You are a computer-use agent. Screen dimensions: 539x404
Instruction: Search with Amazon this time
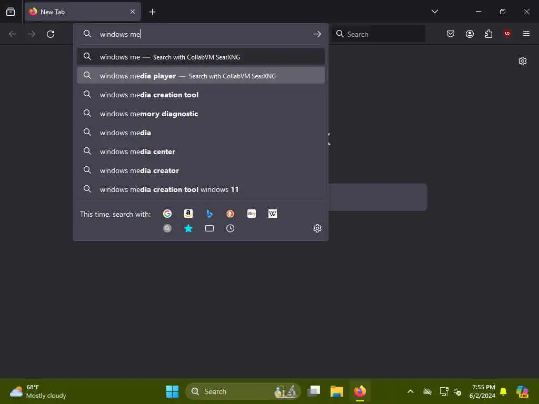coord(188,214)
